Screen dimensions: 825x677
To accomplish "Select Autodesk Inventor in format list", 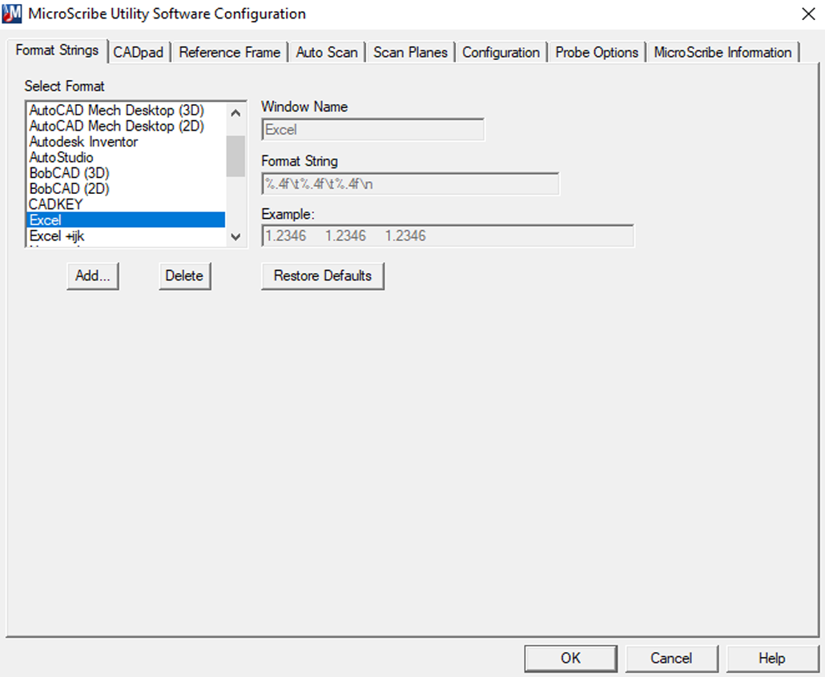I will tap(127, 142).
